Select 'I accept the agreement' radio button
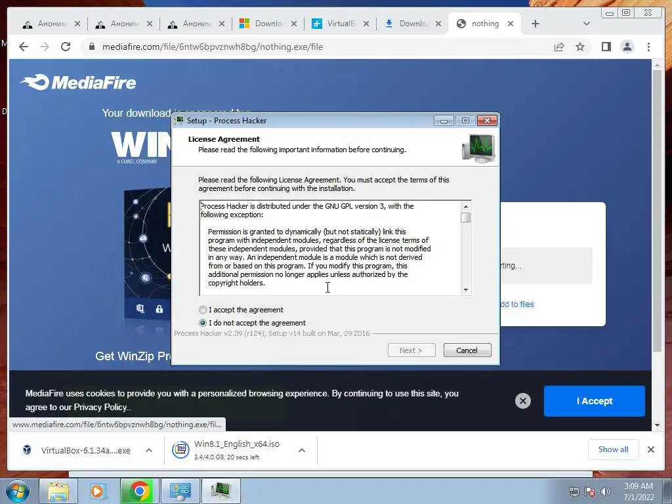The image size is (672, 504). 203,310
